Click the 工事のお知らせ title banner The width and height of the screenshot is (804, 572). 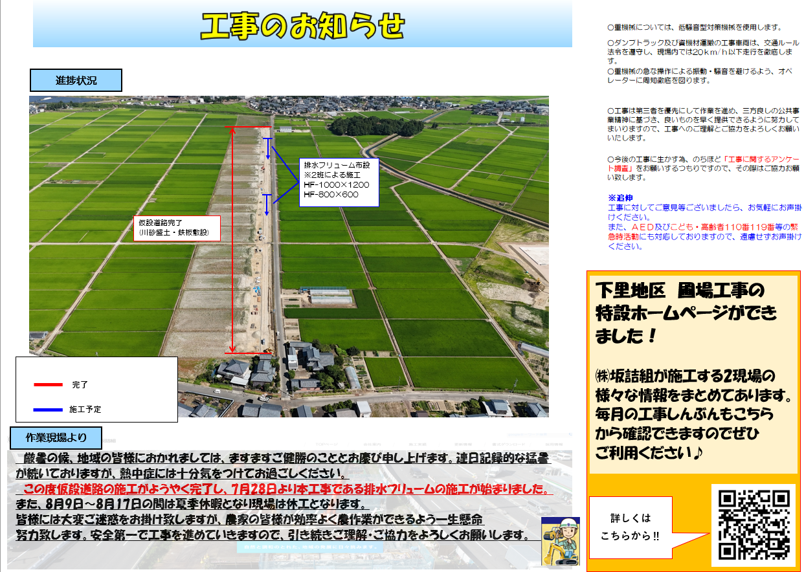point(302,26)
